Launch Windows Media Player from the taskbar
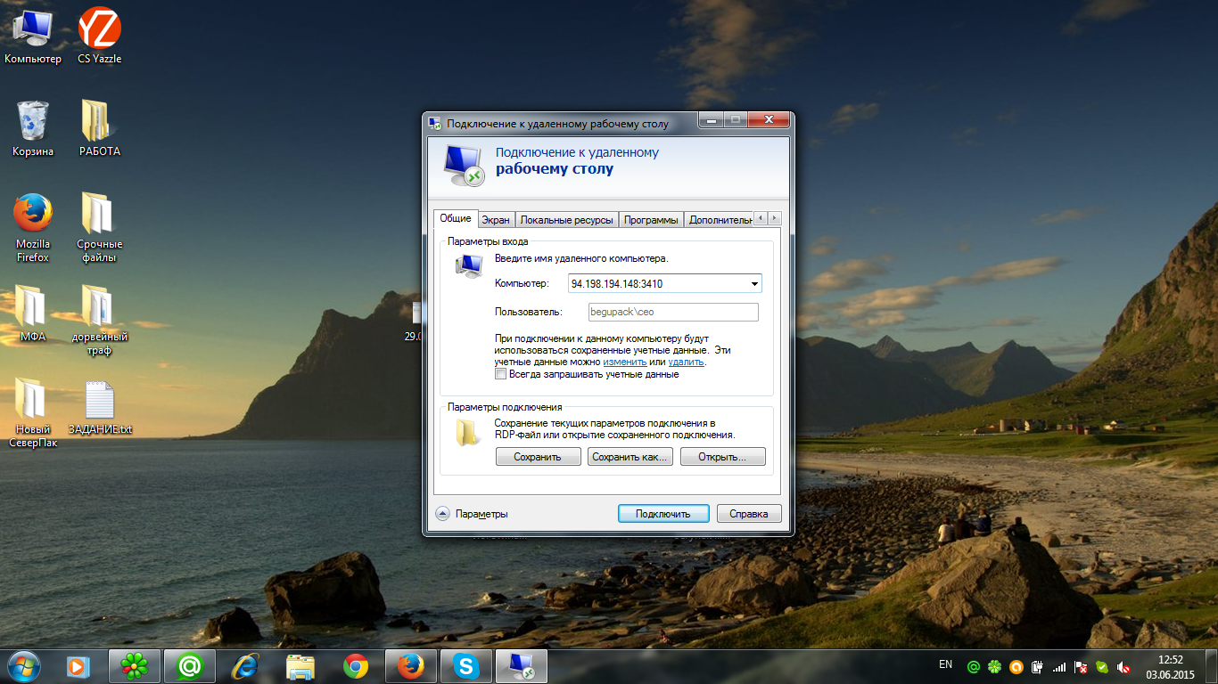Viewport: 1218px width, 684px height. 78,666
